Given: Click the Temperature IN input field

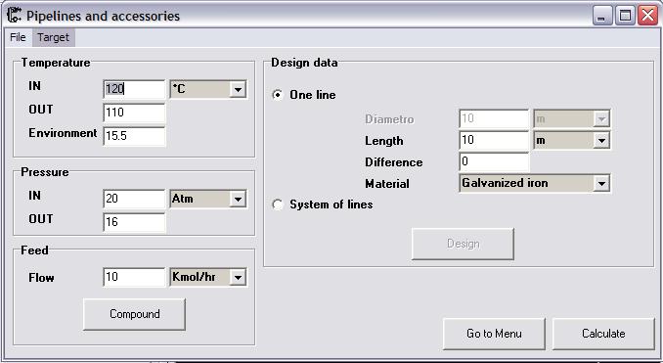Looking at the screenshot, I should tap(134, 89).
